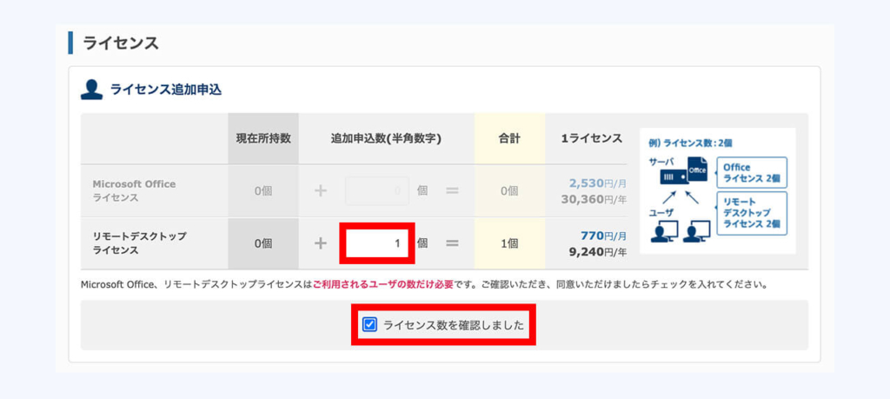Click the Office document icon in diagram

coord(698,170)
